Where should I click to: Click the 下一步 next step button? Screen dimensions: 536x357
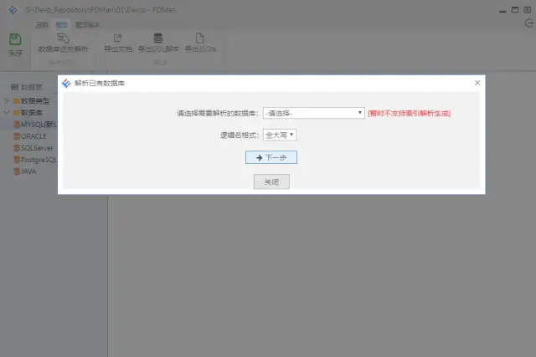[271, 157]
